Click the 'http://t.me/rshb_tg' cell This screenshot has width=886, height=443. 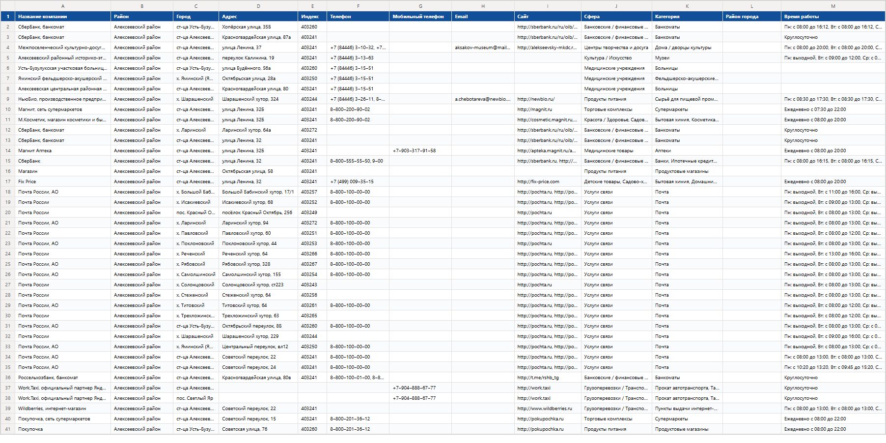548,378
